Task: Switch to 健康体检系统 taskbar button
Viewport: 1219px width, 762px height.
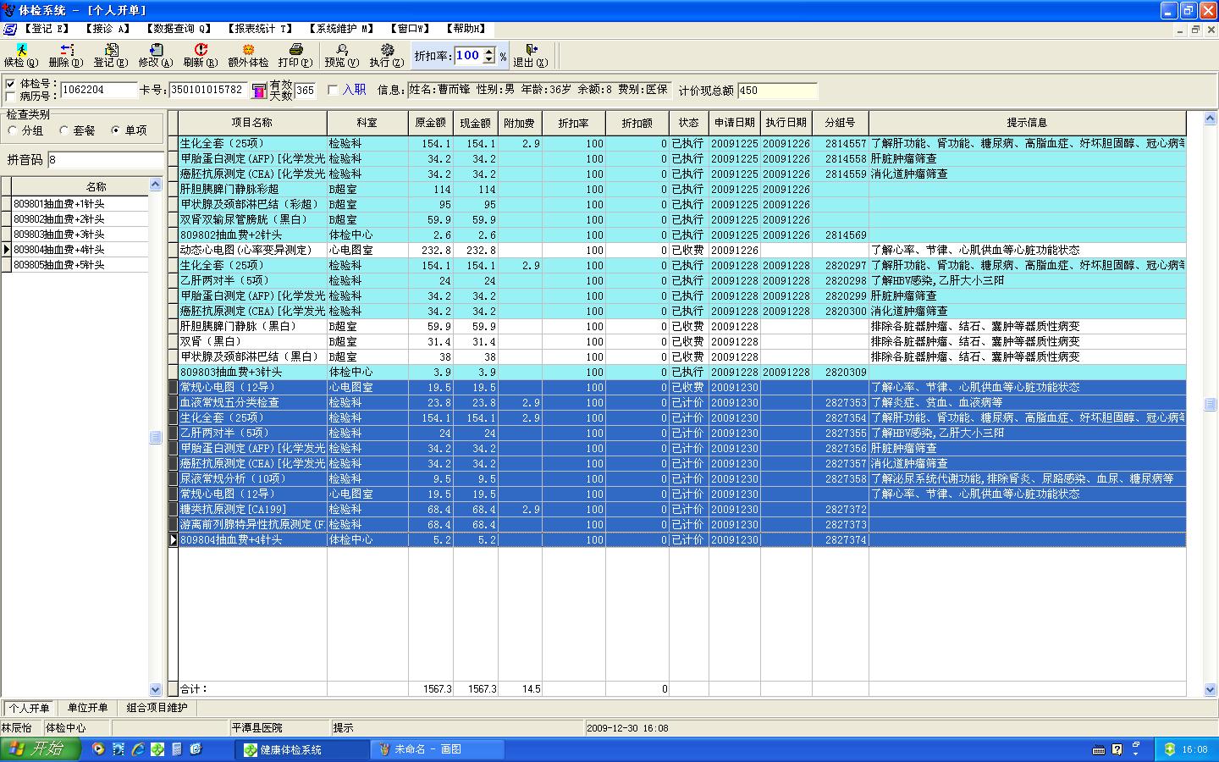Action: click(302, 749)
